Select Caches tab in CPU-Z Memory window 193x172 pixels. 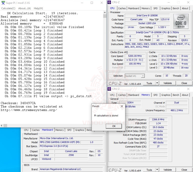(122, 95)
